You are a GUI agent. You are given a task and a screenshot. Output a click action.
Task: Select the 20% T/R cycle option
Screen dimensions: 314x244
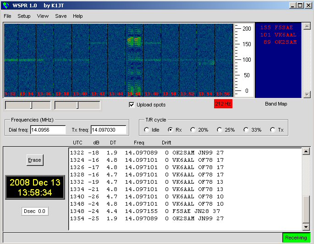(x=193, y=130)
